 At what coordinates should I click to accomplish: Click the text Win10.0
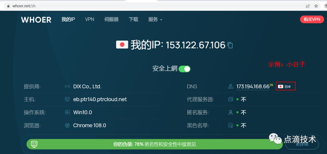point(83,112)
